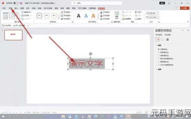Open the 形状样式 group dialog launcher
Viewport: 191px width, 119px height.
click(x=73, y=22)
